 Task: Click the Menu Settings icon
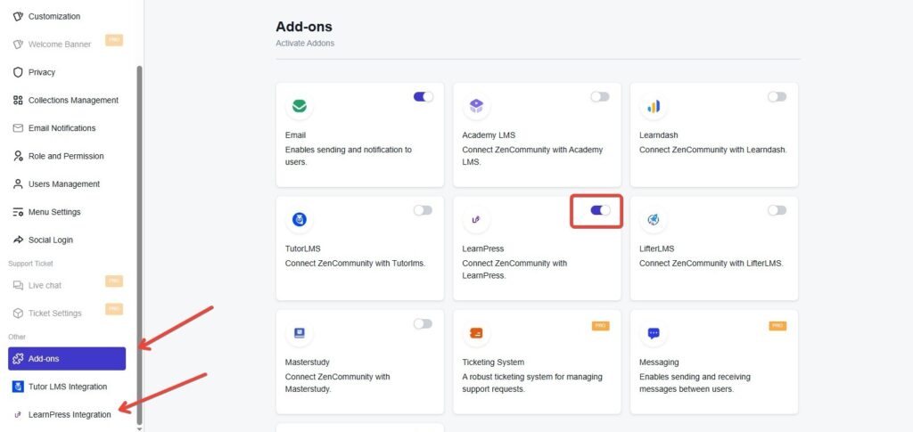pyautogui.click(x=18, y=212)
